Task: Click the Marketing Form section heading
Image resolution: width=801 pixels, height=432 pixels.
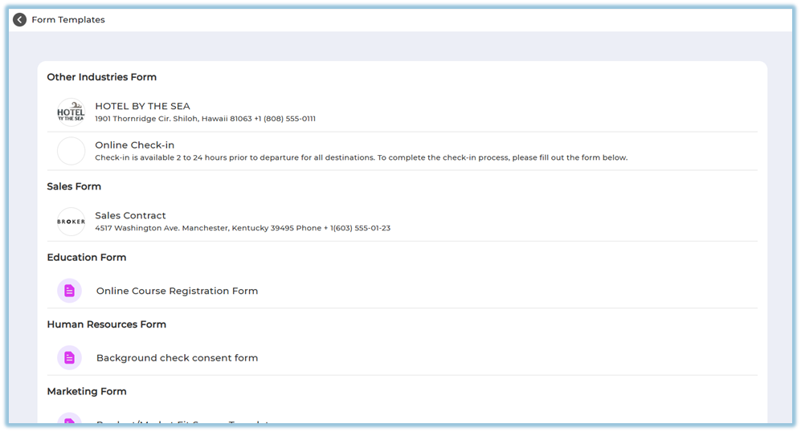Action: point(86,392)
